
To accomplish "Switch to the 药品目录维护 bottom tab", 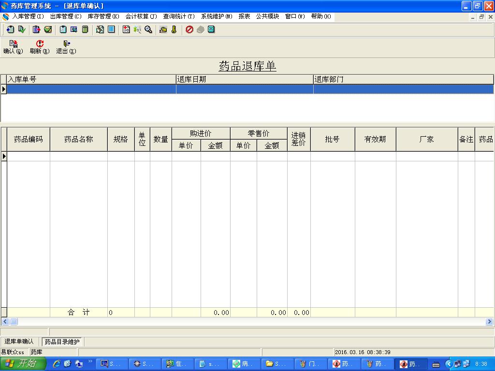I will 62,342.
